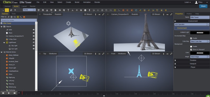Open the user avatar icon next to Pilou
The height and width of the screenshot is (97, 210).
[x=196, y=2]
